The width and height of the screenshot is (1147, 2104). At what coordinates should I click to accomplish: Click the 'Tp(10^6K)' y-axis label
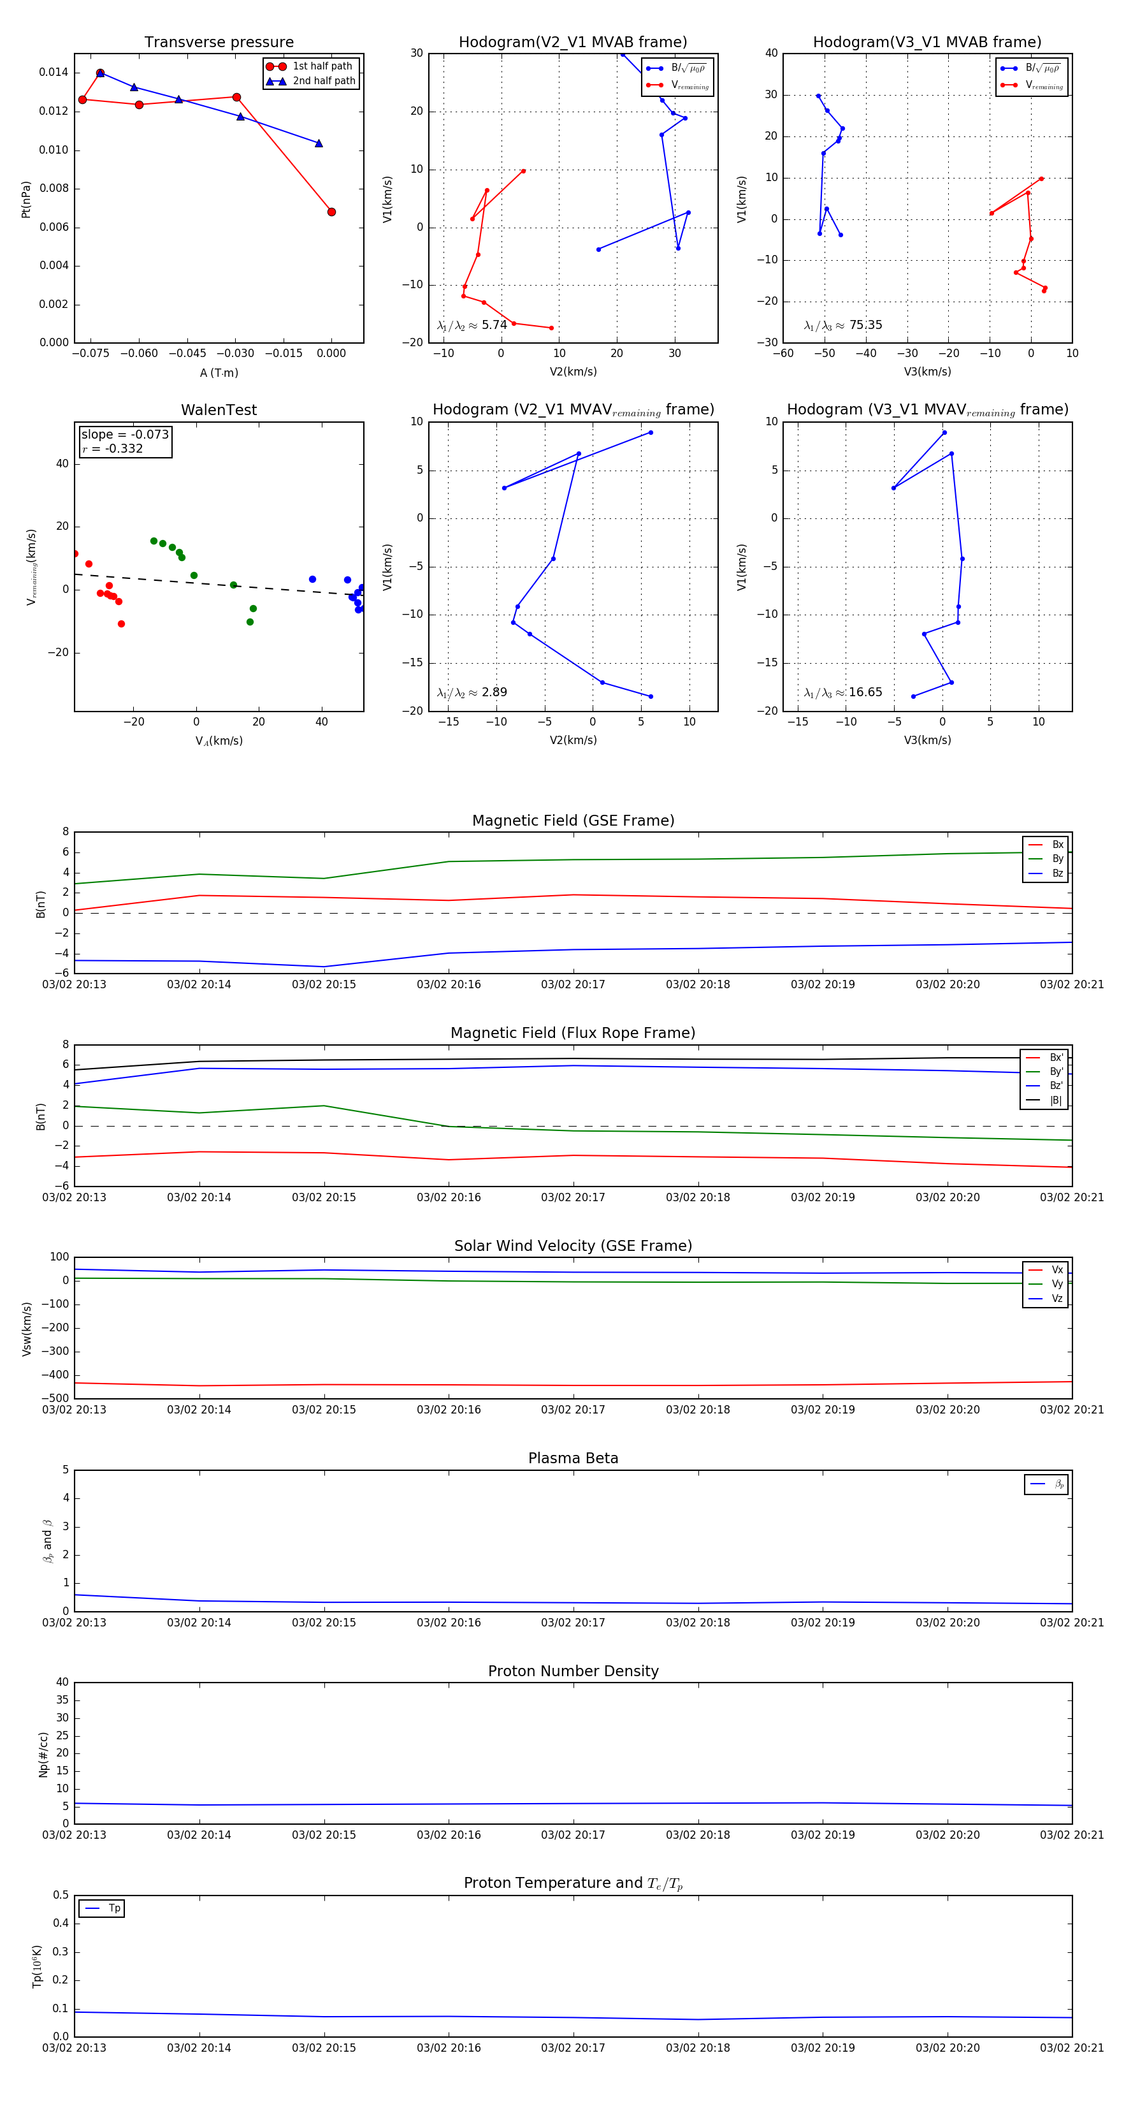click(x=37, y=1966)
